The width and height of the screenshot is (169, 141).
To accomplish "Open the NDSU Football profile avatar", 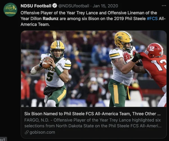I will pyautogui.click(x=10, y=10).
